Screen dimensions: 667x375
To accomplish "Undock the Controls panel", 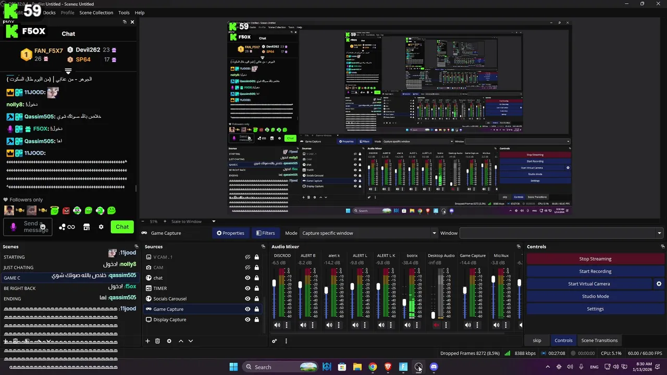I will [x=662, y=246].
